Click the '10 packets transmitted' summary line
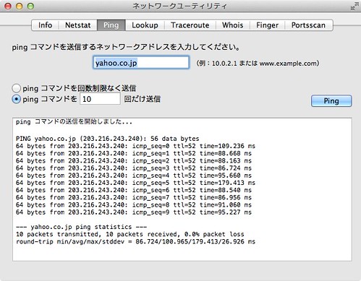This screenshot has height=281, width=361. (x=130, y=234)
